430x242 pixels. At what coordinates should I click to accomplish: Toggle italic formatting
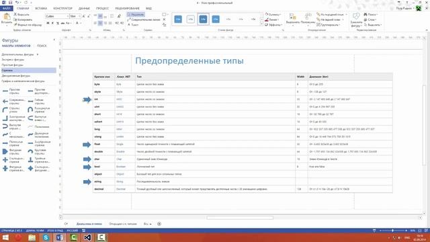(x=52, y=23)
